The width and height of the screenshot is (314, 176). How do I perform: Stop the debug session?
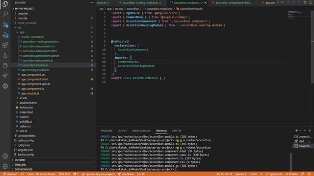[x=311, y=2]
